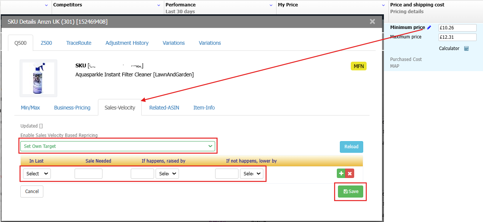Click the blue Reload button
Image resolution: width=483 pixels, height=222 pixels.
351,147
